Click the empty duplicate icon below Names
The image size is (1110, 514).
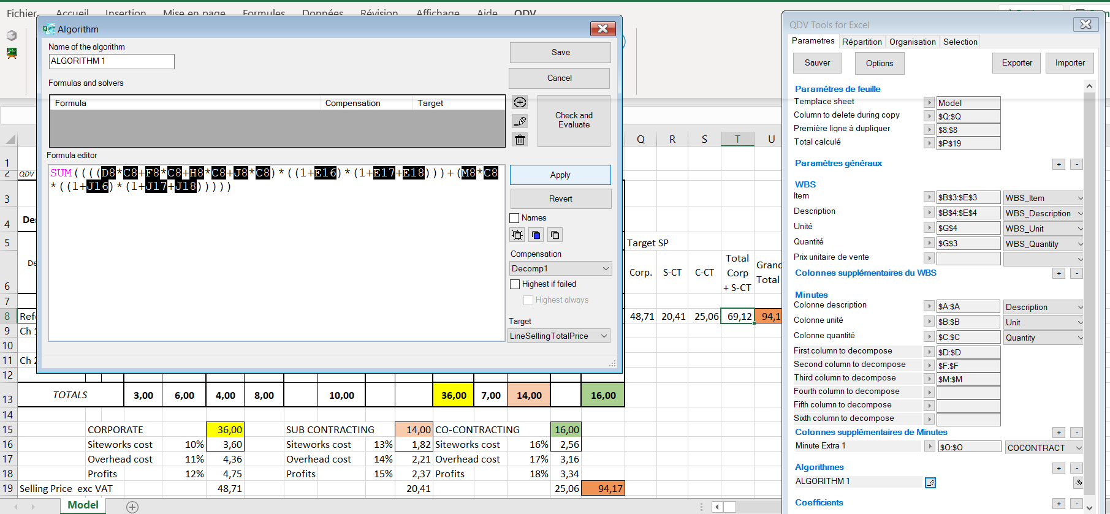click(555, 235)
